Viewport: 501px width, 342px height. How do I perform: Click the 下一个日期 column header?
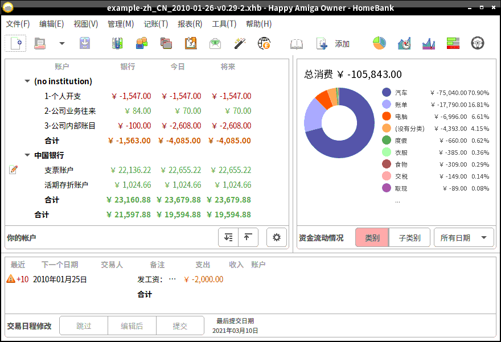tap(60, 265)
